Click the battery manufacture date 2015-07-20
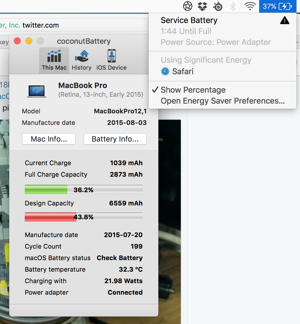The width and height of the screenshot is (300, 324). 123,235
